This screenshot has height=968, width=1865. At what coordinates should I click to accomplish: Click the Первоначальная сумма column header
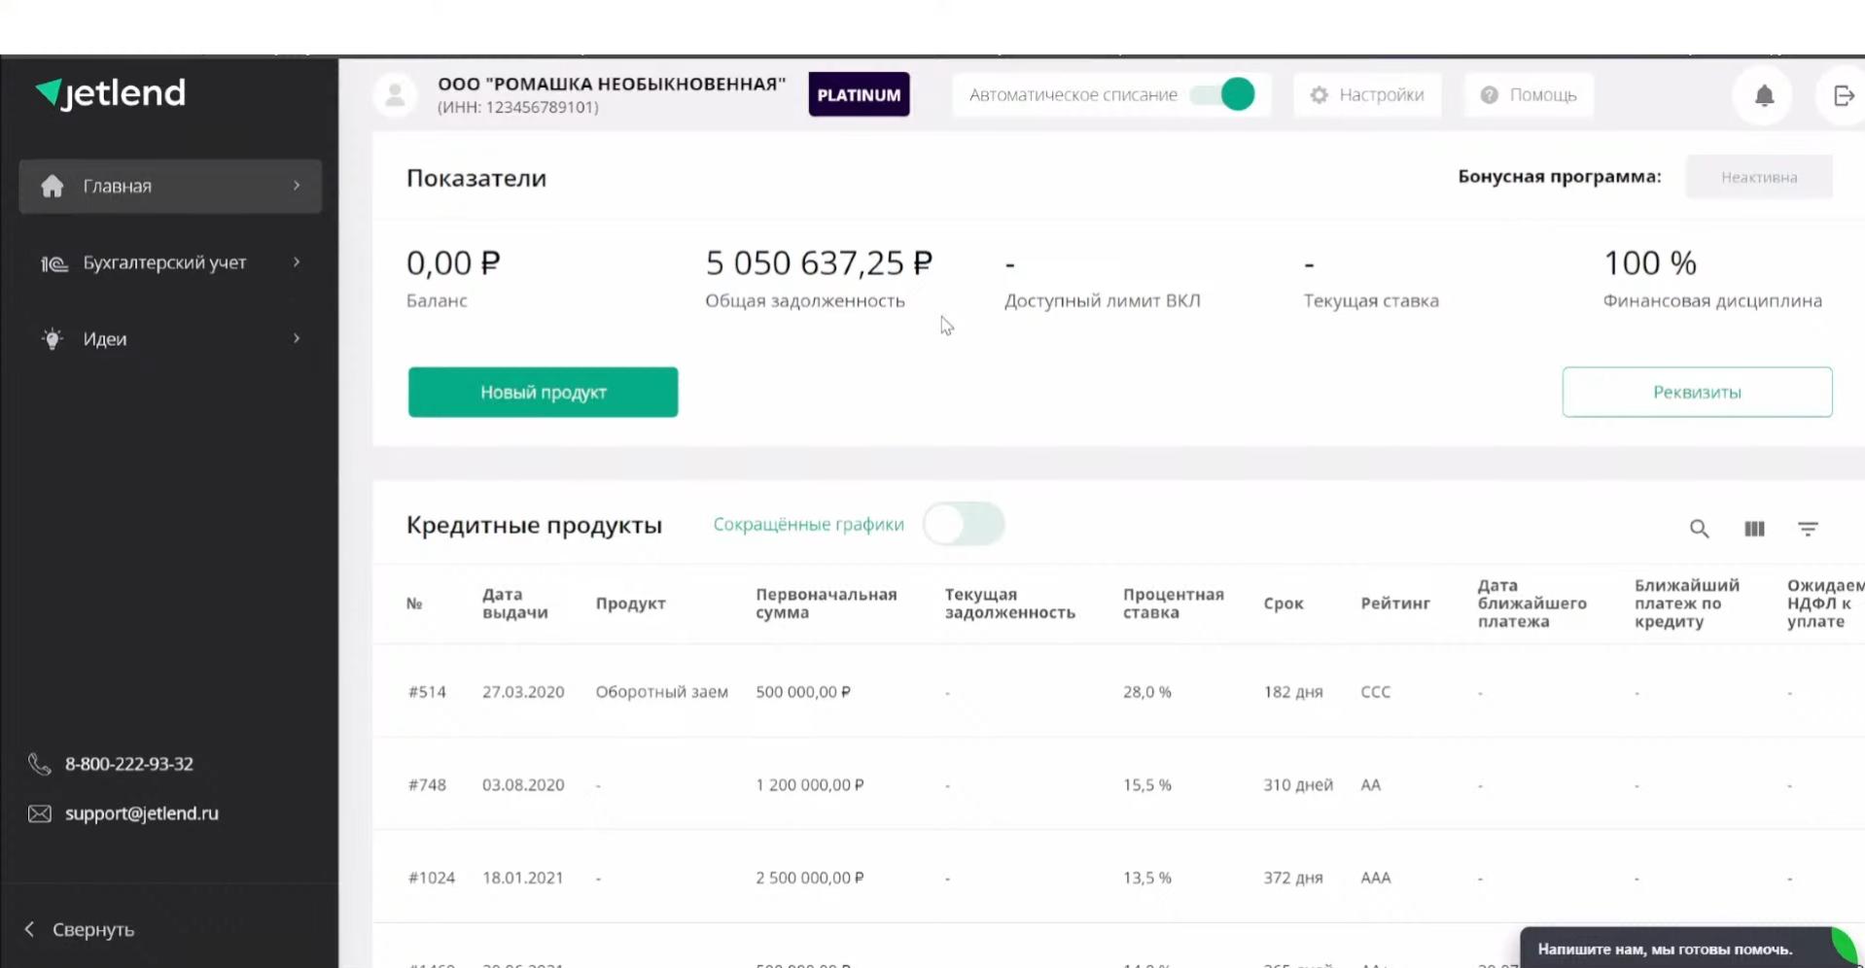click(x=827, y=604)
